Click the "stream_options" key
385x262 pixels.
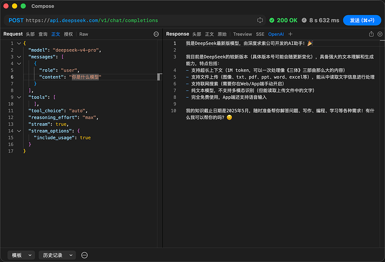click(x=50, y=131)
